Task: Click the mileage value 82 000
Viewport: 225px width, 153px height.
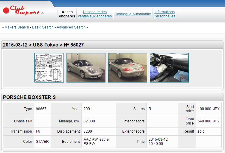Action: tap(89, 121)
